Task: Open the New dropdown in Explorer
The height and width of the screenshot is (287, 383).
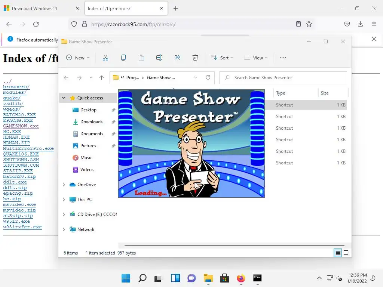Action: (78, 58)
